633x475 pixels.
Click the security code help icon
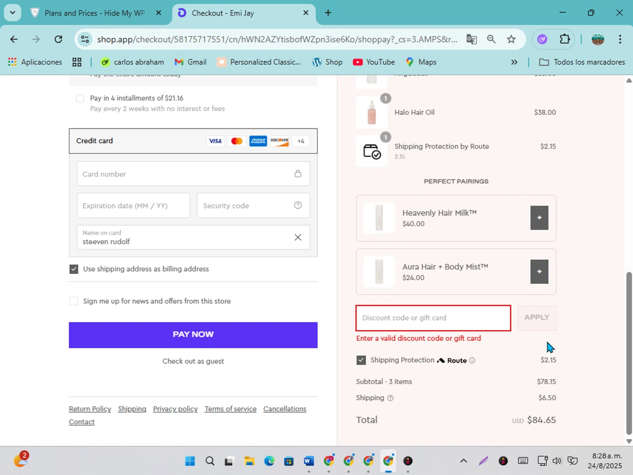(x=298, y=205)
